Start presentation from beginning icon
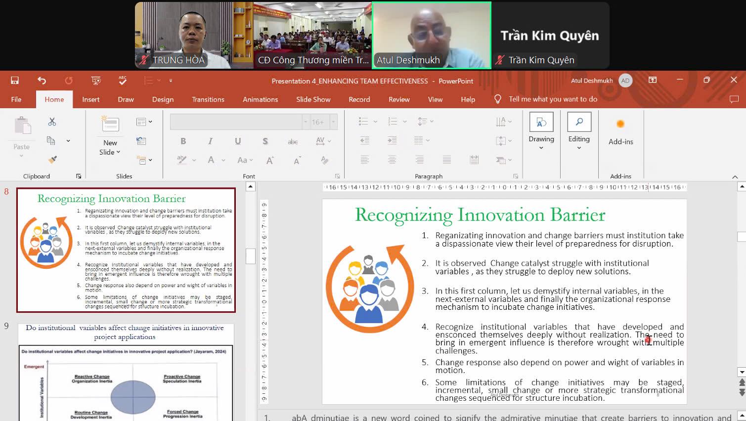746x421 pixels. pos(96,81)
